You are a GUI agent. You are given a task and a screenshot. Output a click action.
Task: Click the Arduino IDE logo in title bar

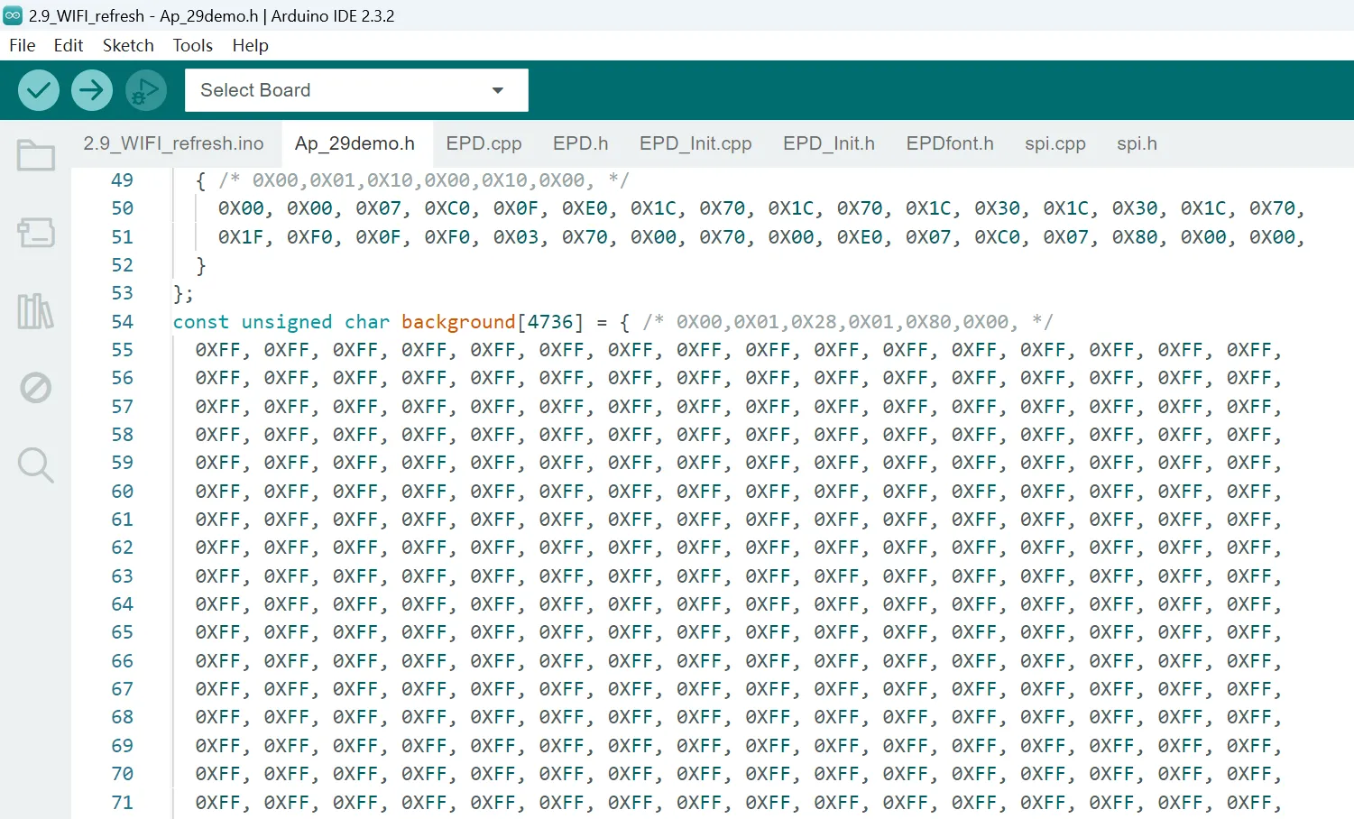[x=13, y=15]
